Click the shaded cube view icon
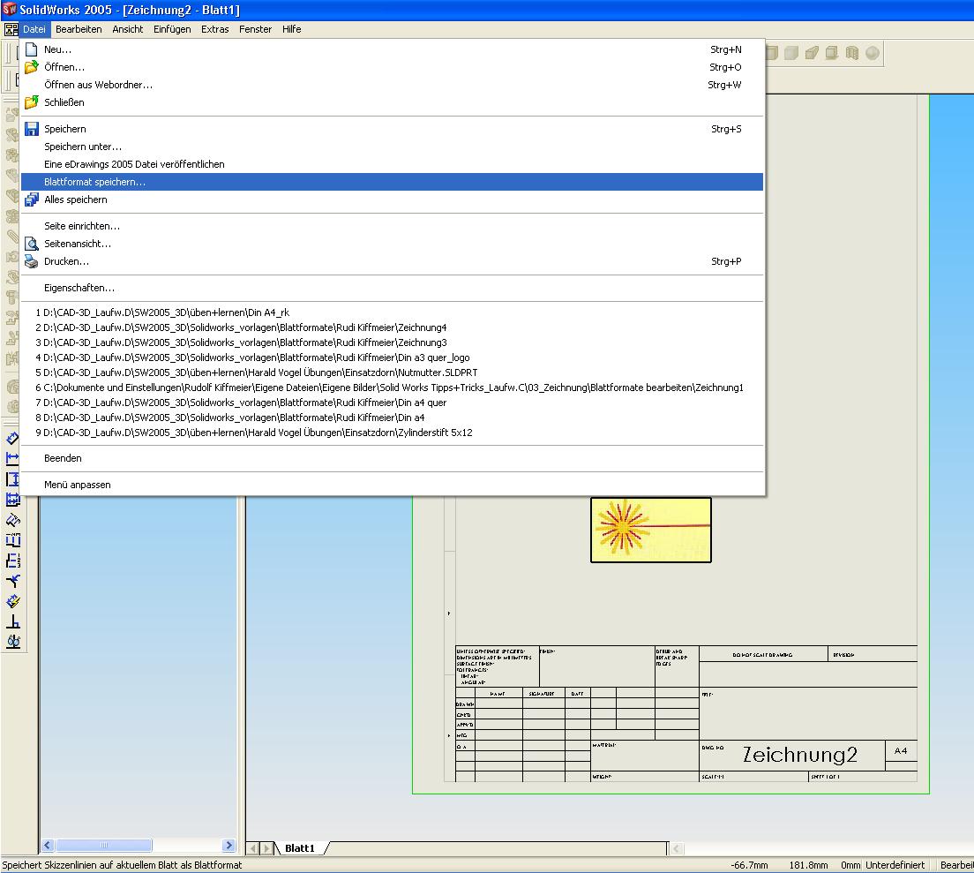 (790, 53)
